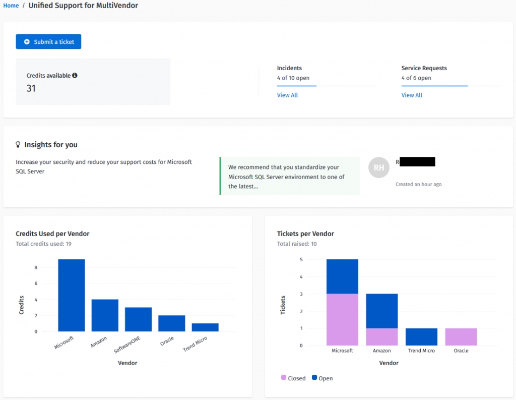Click the plus icon on Submit a ticket
Screen dimensions: 516x400
tap(27, 42)
